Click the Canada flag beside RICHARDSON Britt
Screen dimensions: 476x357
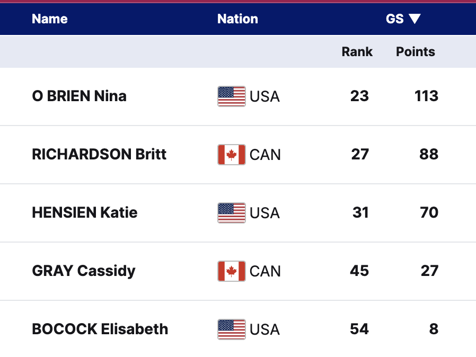(x=231, y=155)
